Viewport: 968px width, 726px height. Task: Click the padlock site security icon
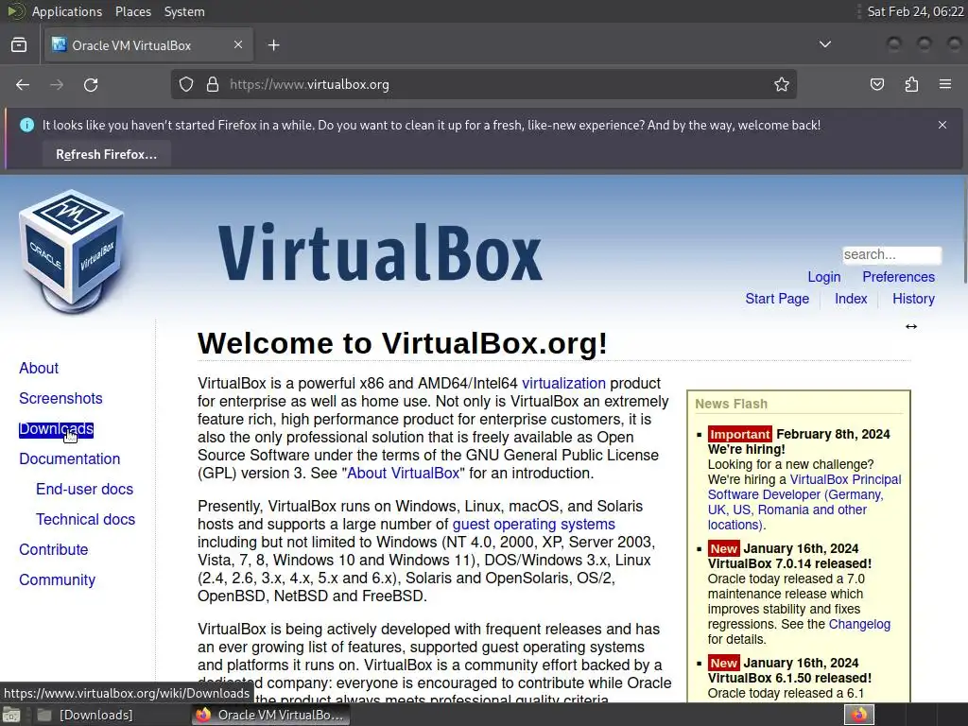point(213,84)
